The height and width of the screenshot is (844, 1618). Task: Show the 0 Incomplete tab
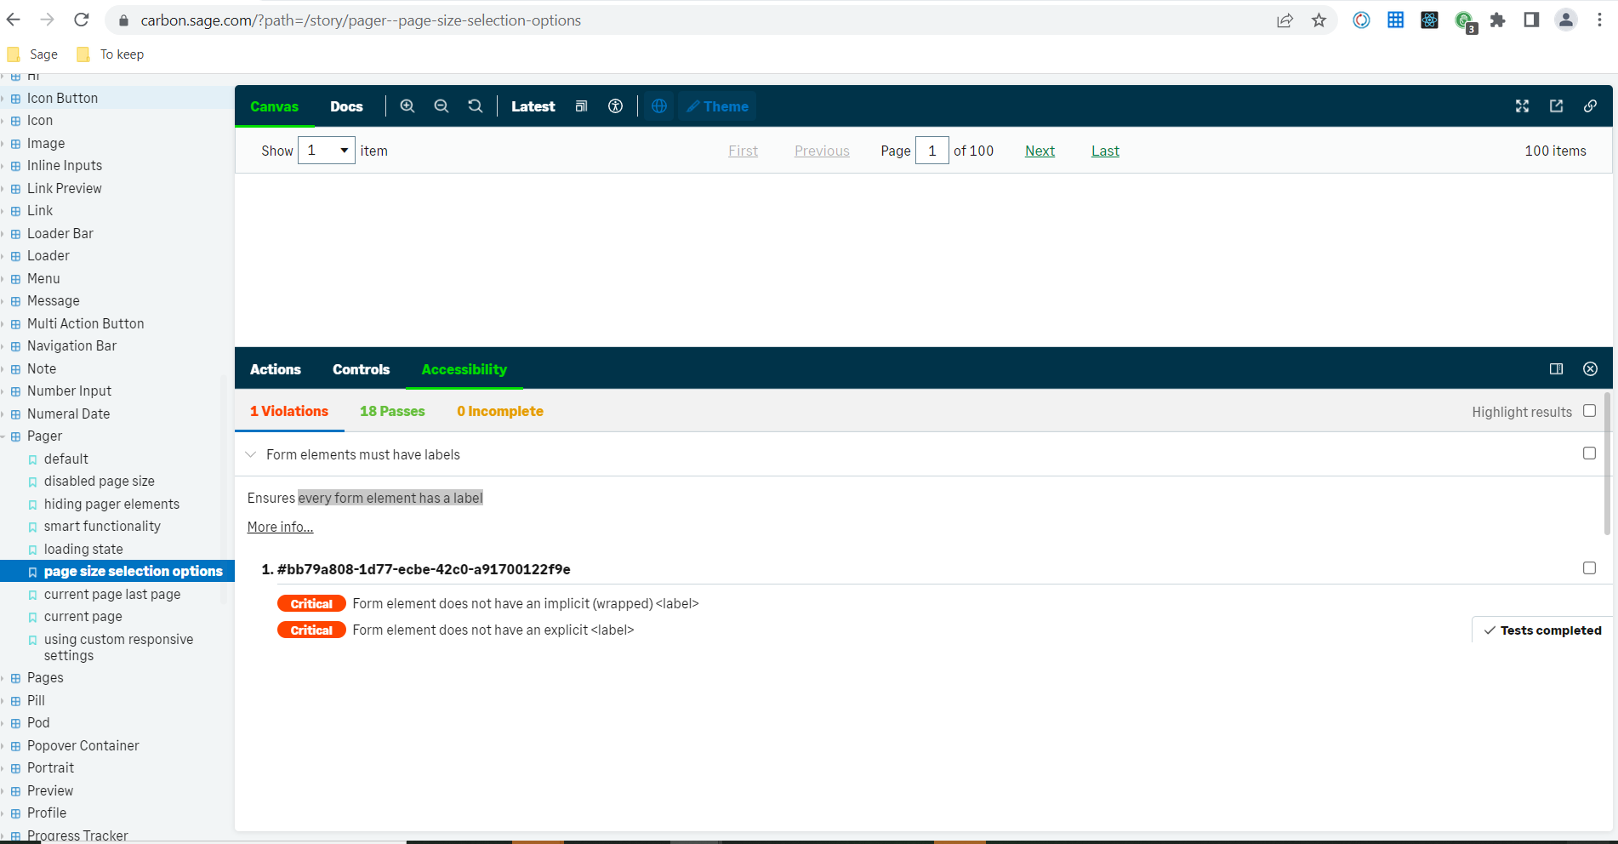coord(500,411)
